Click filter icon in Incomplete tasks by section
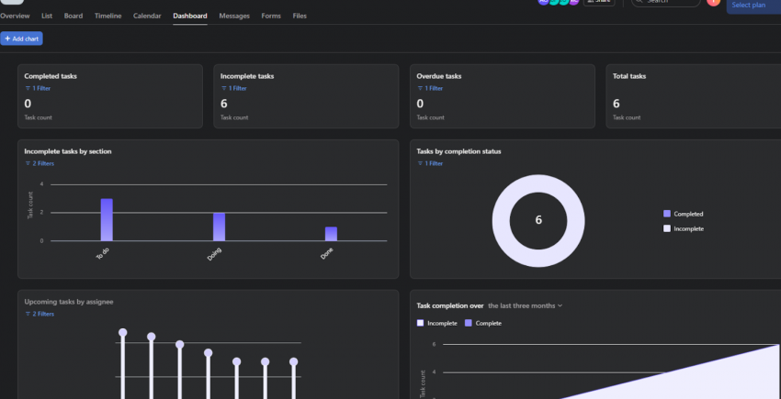The height and width of the screenshot is (399, 781). click(27, 163)
